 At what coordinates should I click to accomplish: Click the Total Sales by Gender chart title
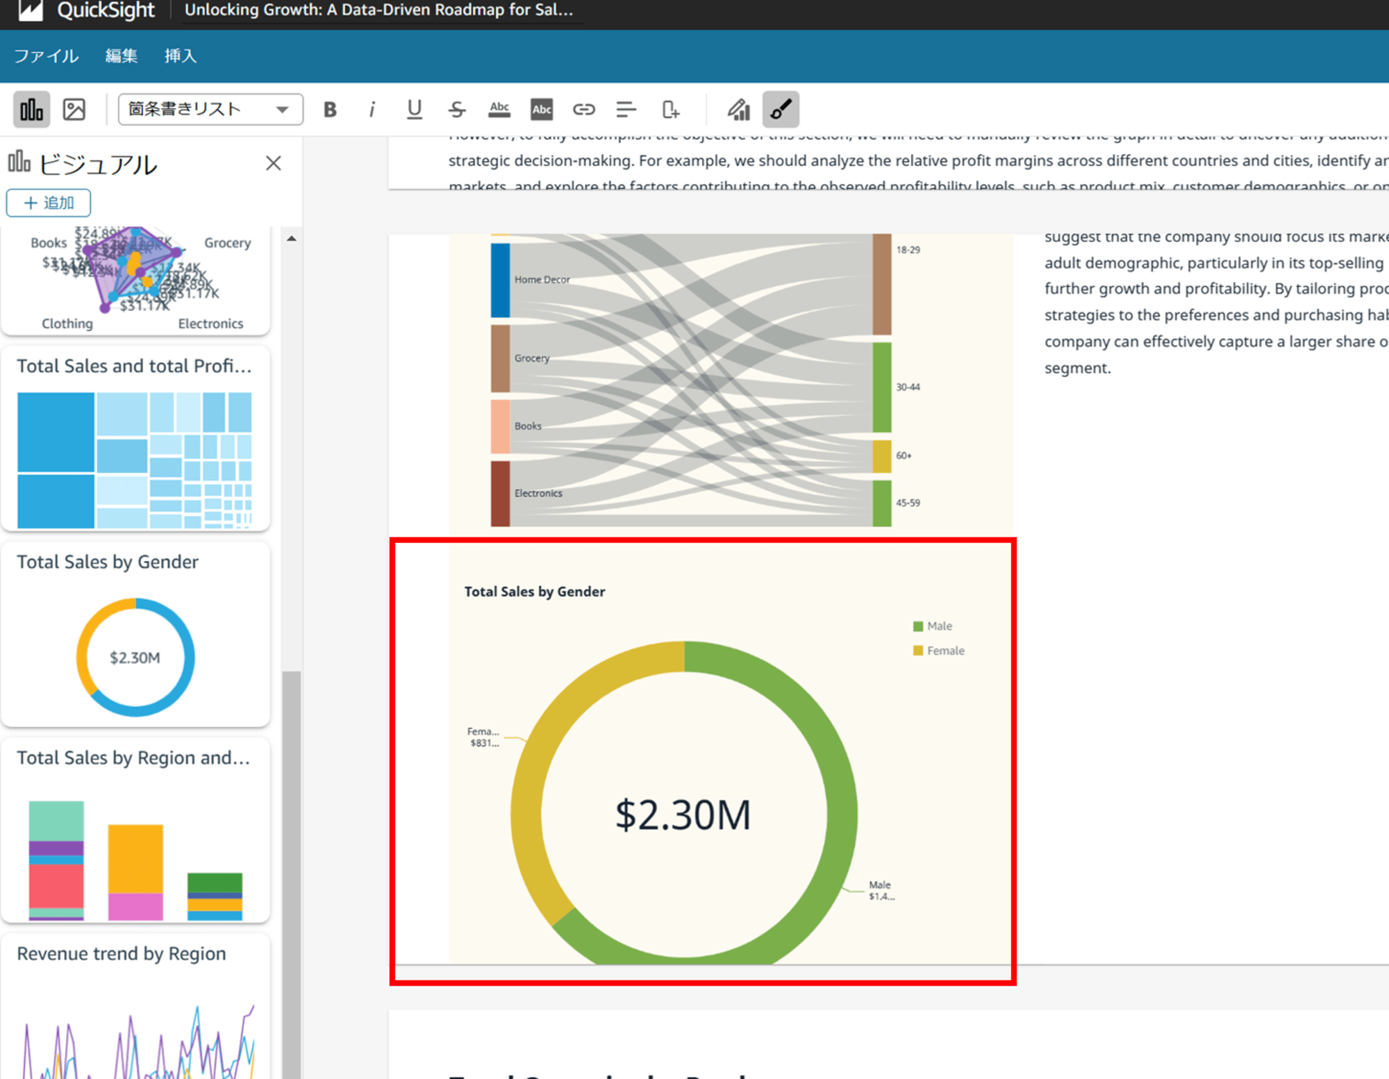click(535, 592)
